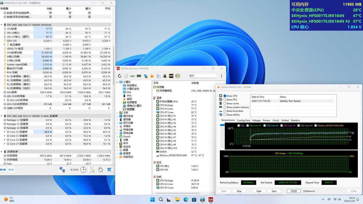Enable Stress system memory checkbox
Image resolution: width=363 pixels, height=204 pixels.
[x=225, y=107]
